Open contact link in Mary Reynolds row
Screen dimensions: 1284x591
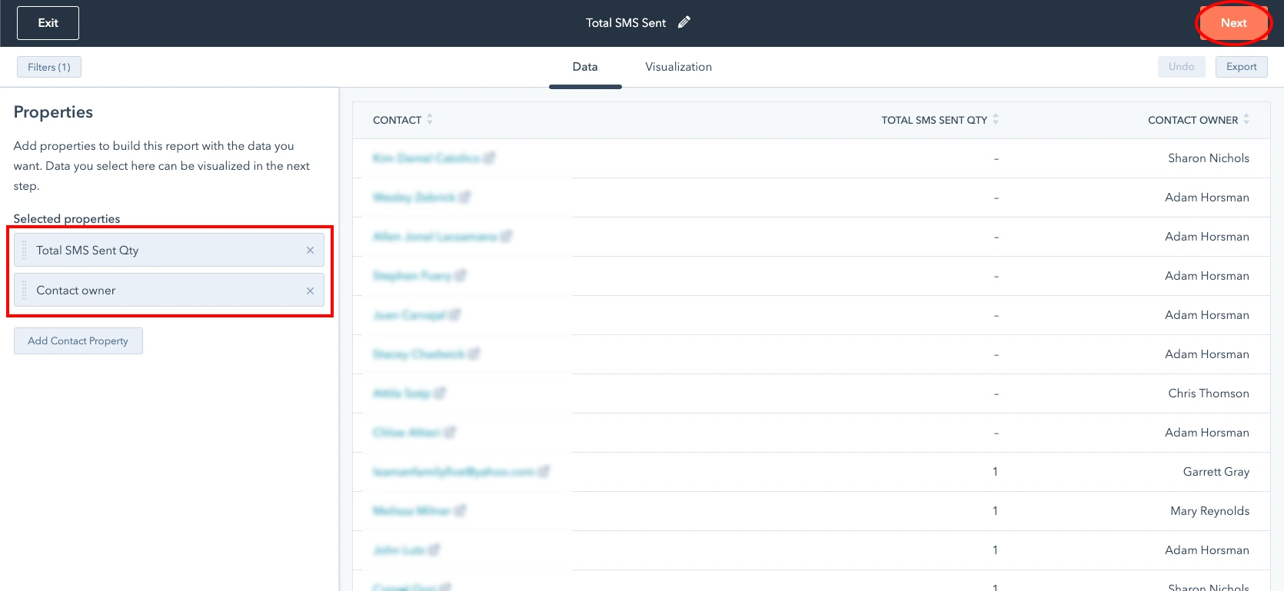[411, 511]
